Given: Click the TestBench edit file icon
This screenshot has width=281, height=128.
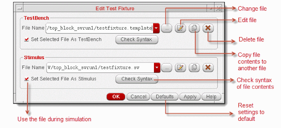Looking at the screenshot, I should 180,28.
